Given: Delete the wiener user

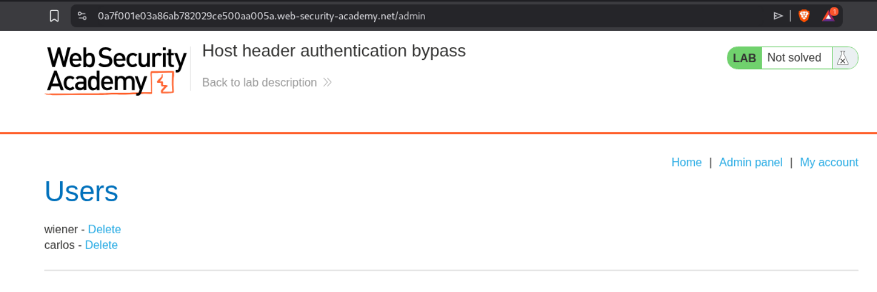Looking at the screenshot, I should point(105,229).
